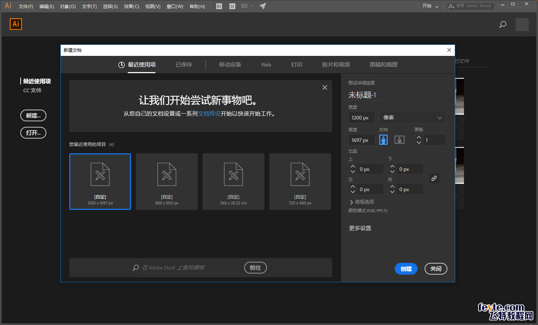
Task: Open the 开始 workspace switcher dropdown
Action: coord(430,6)
